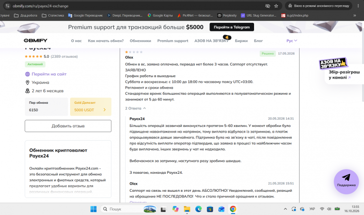Open the URL Slug Generator bookmark
Screen dimensions: 364x215
point(259,16)
